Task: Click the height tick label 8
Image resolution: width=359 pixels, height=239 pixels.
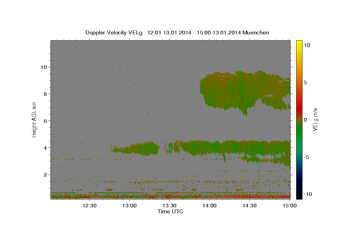Action: pos(45,94)
